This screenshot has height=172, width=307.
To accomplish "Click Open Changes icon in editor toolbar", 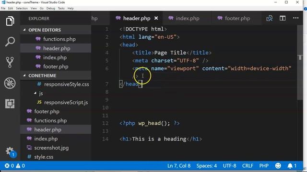I will click(x=270, y=18).
